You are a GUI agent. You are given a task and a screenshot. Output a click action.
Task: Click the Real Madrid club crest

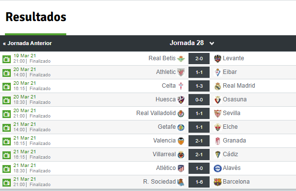point(217,86)
